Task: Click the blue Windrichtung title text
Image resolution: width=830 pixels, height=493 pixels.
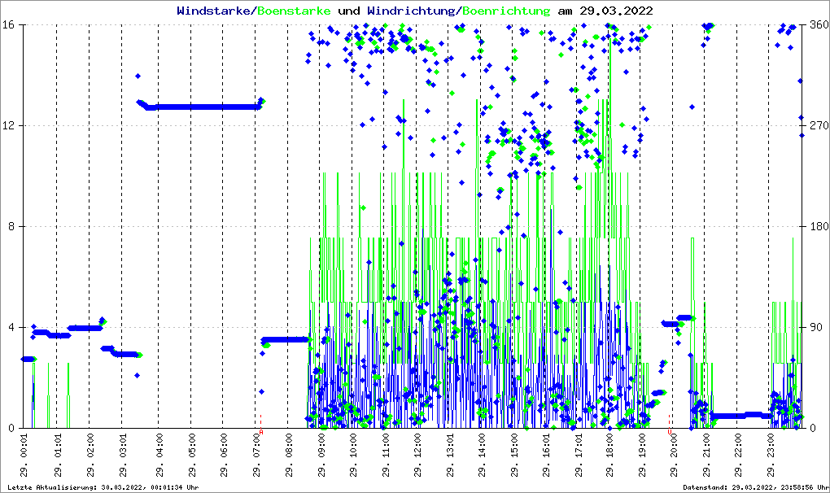Action: pos(412,11)
